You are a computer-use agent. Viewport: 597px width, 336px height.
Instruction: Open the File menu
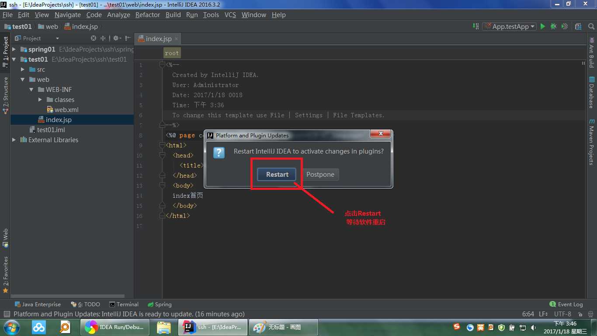[x=7, y=14]
